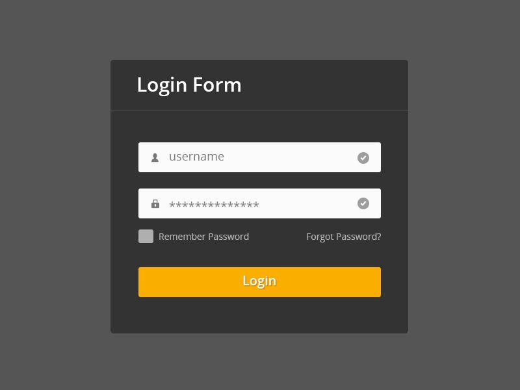Click the white Login text on orange button
The image size is (520, 390).
tap(259, 281)
